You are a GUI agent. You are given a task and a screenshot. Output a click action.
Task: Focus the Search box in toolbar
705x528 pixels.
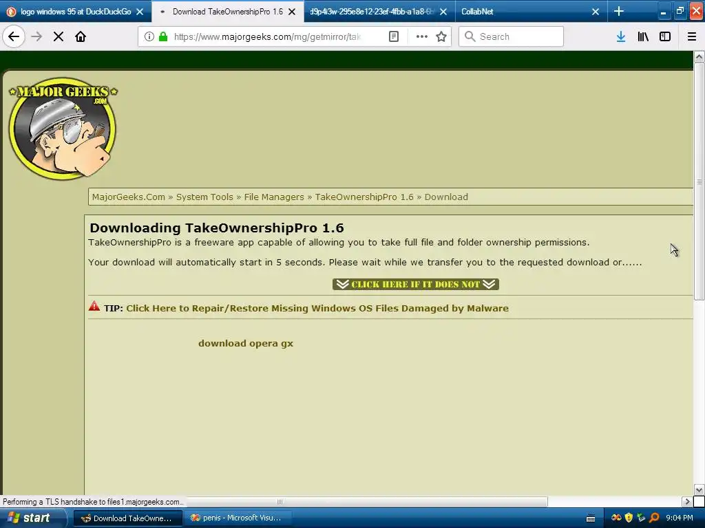511,36
